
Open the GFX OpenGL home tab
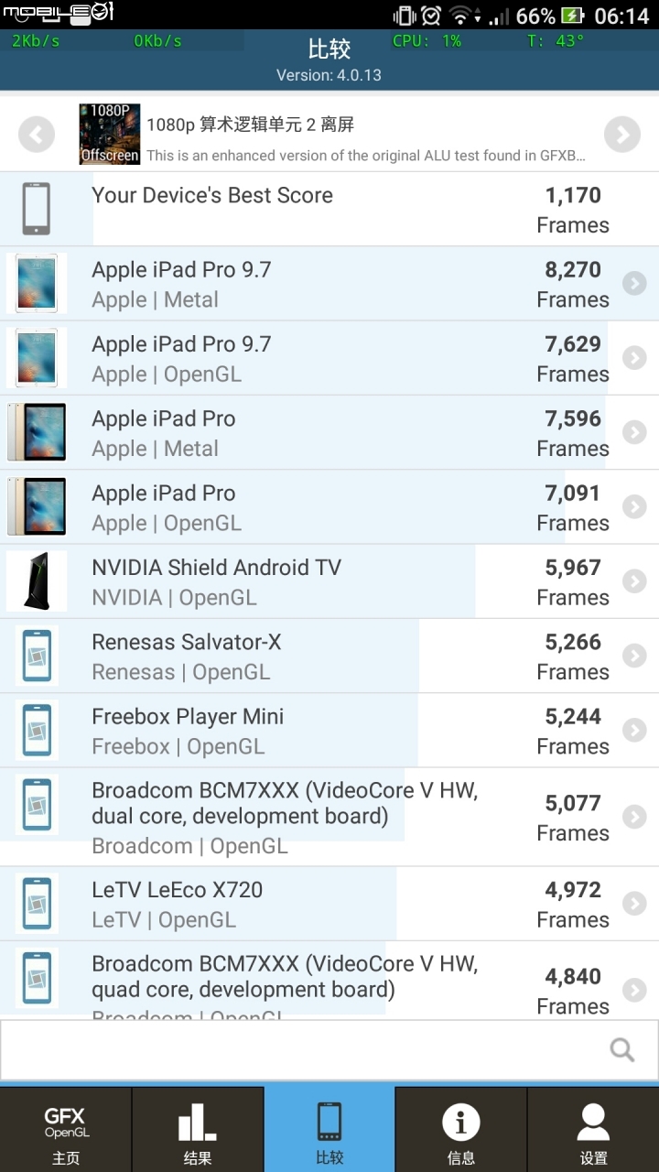point(66,1130)
